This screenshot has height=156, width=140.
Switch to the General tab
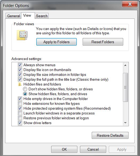tap(13, 16)
